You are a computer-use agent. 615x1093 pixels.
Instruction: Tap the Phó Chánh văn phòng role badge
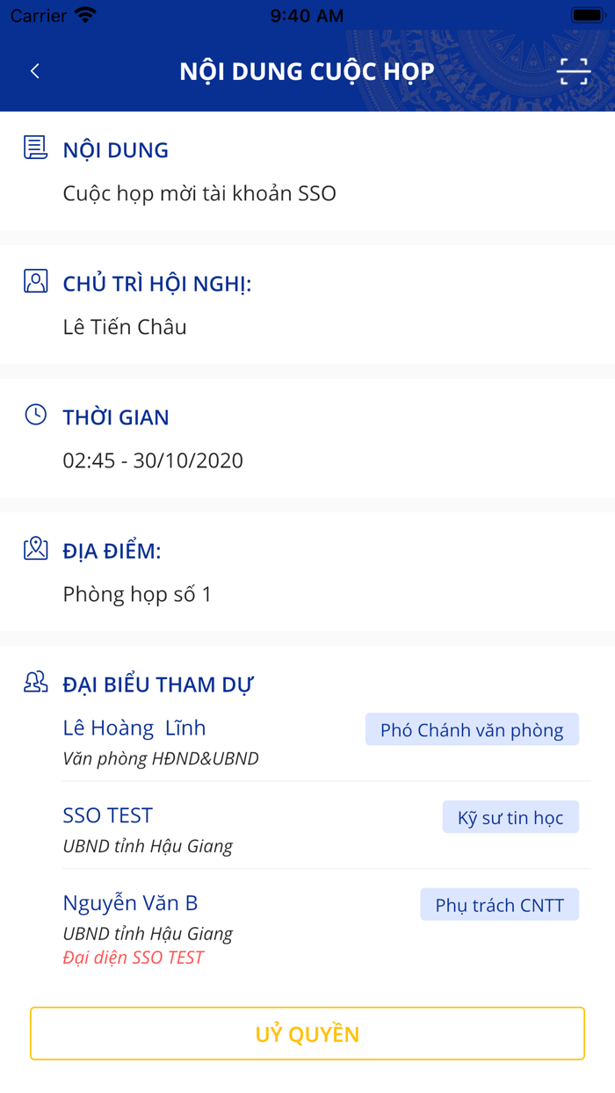pyautogui.click(x=472, y=728)
